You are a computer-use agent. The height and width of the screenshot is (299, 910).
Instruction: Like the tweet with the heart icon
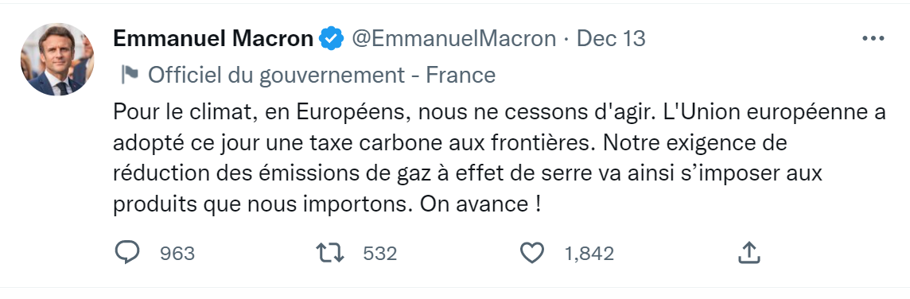(531, 253)
